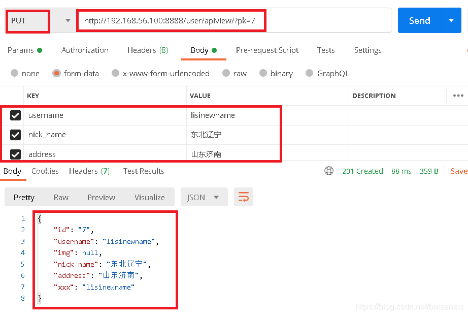The height and width of the screenshot is (316, 468).
Task: Open the Params tab
Action: [25, 50]
